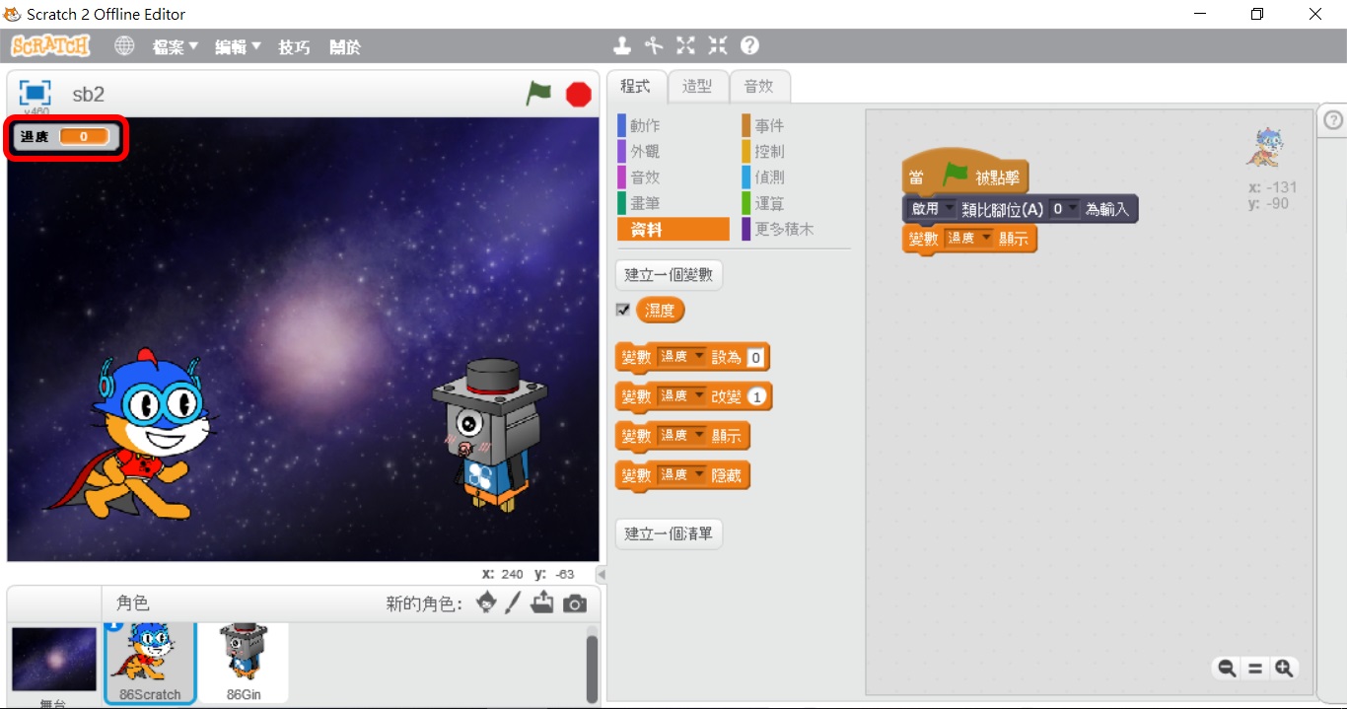Click the Scratch logo in the menu bar

point(50,46)
